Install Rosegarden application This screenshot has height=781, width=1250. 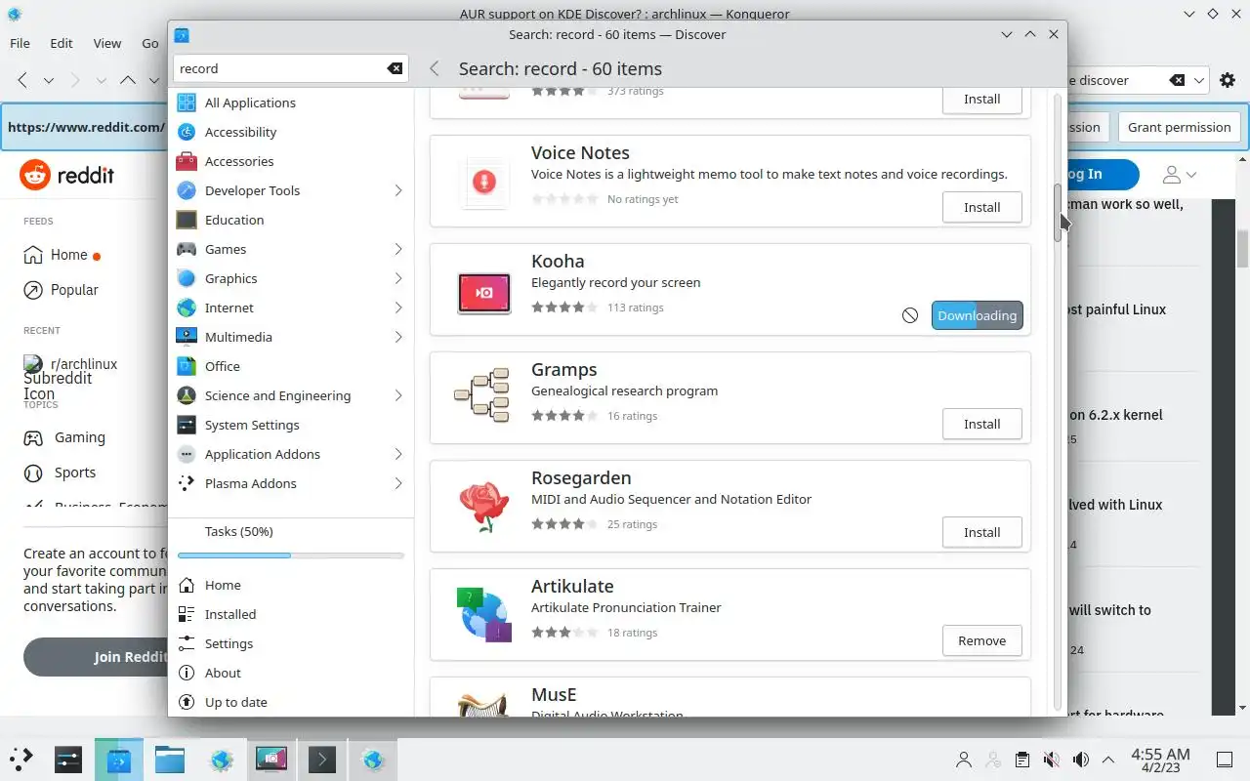coord(981,532)
